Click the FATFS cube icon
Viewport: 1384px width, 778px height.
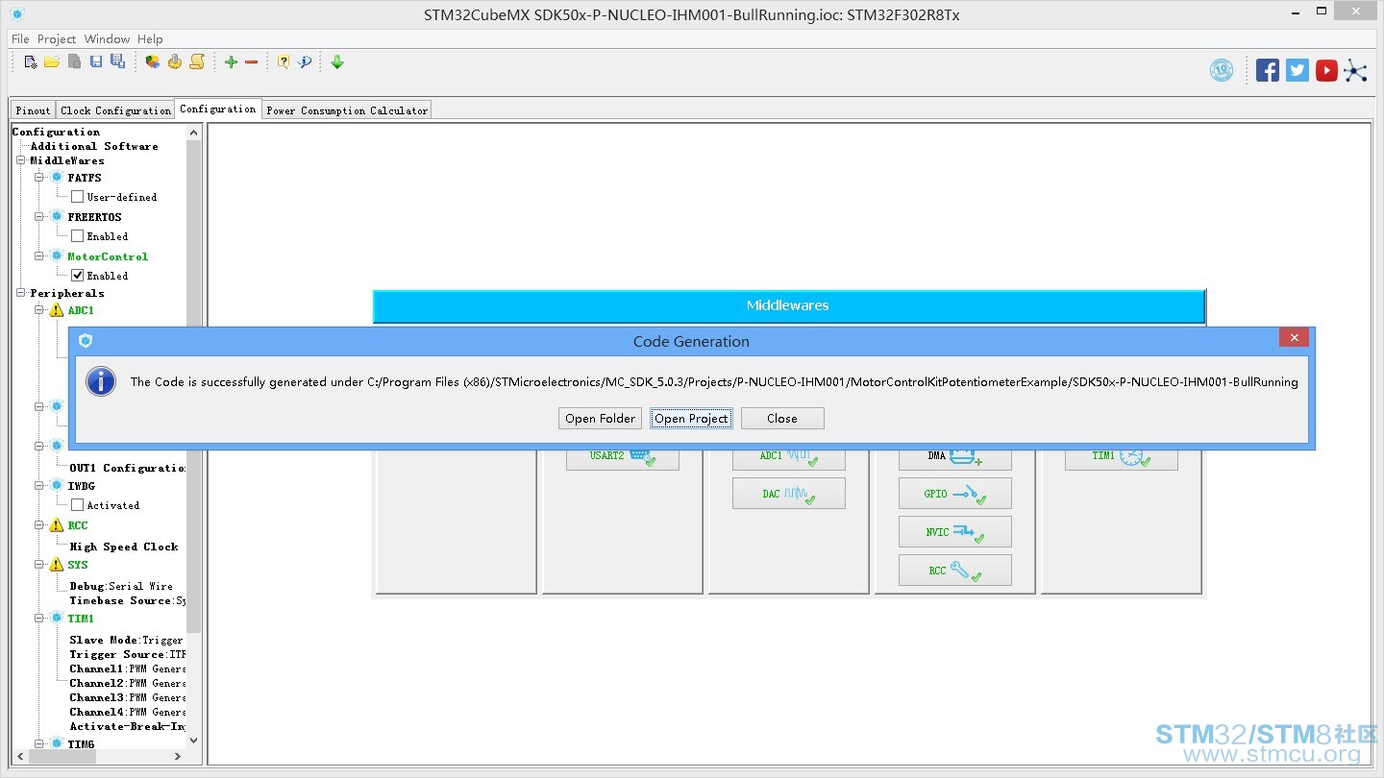(x=56, y=178)
